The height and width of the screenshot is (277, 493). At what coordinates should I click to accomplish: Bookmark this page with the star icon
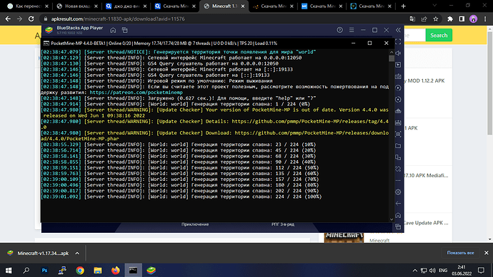click(435, 19)
